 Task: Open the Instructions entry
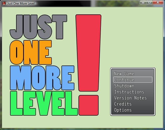(x=129, y=92)
